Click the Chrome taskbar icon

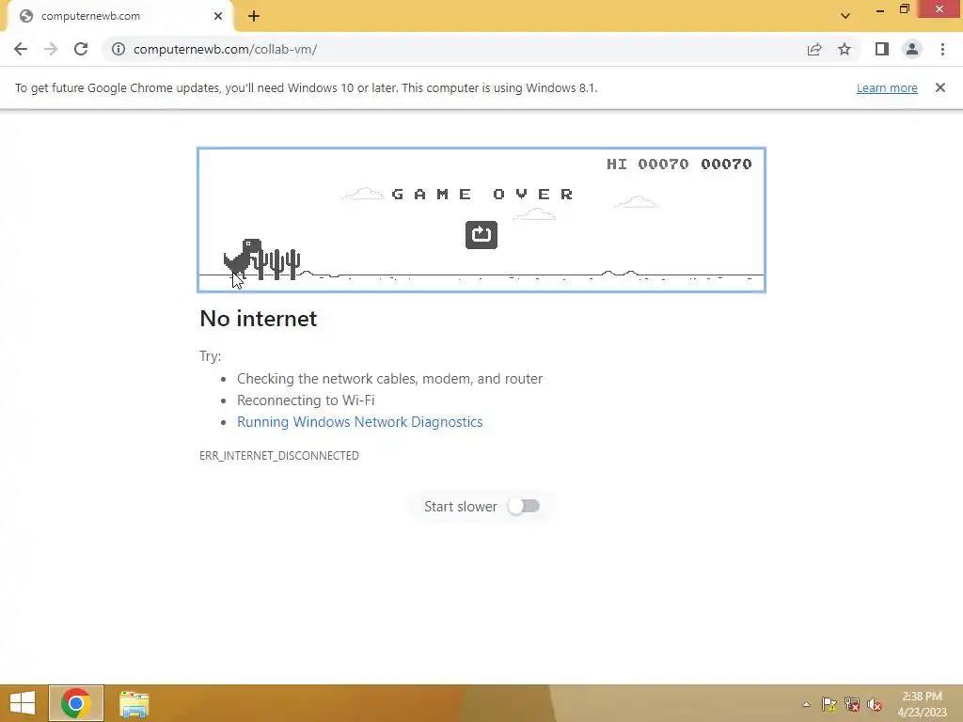(76, 703)
